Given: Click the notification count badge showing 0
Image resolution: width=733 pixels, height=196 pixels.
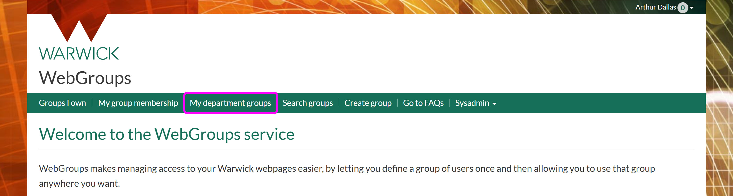Looking at the screenshot, I should pyautogui.click(x=682, y=7).
